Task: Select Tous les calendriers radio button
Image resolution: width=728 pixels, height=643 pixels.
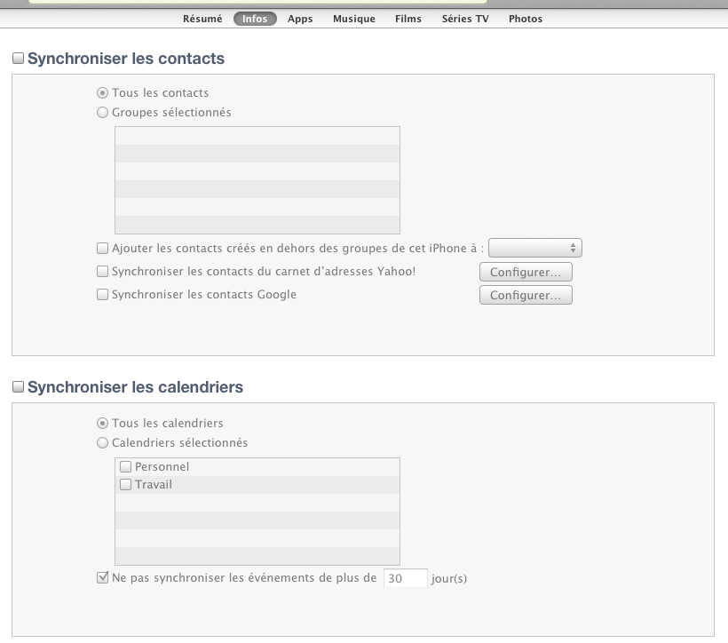Action: click(x=102, y=424)
